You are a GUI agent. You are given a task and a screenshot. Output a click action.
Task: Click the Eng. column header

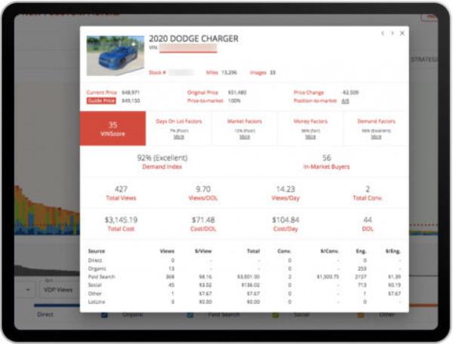point(361,251)
